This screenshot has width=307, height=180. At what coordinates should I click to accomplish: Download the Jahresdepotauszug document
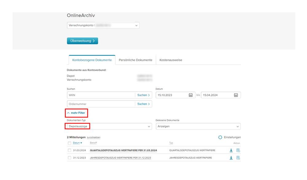point(231,158)
